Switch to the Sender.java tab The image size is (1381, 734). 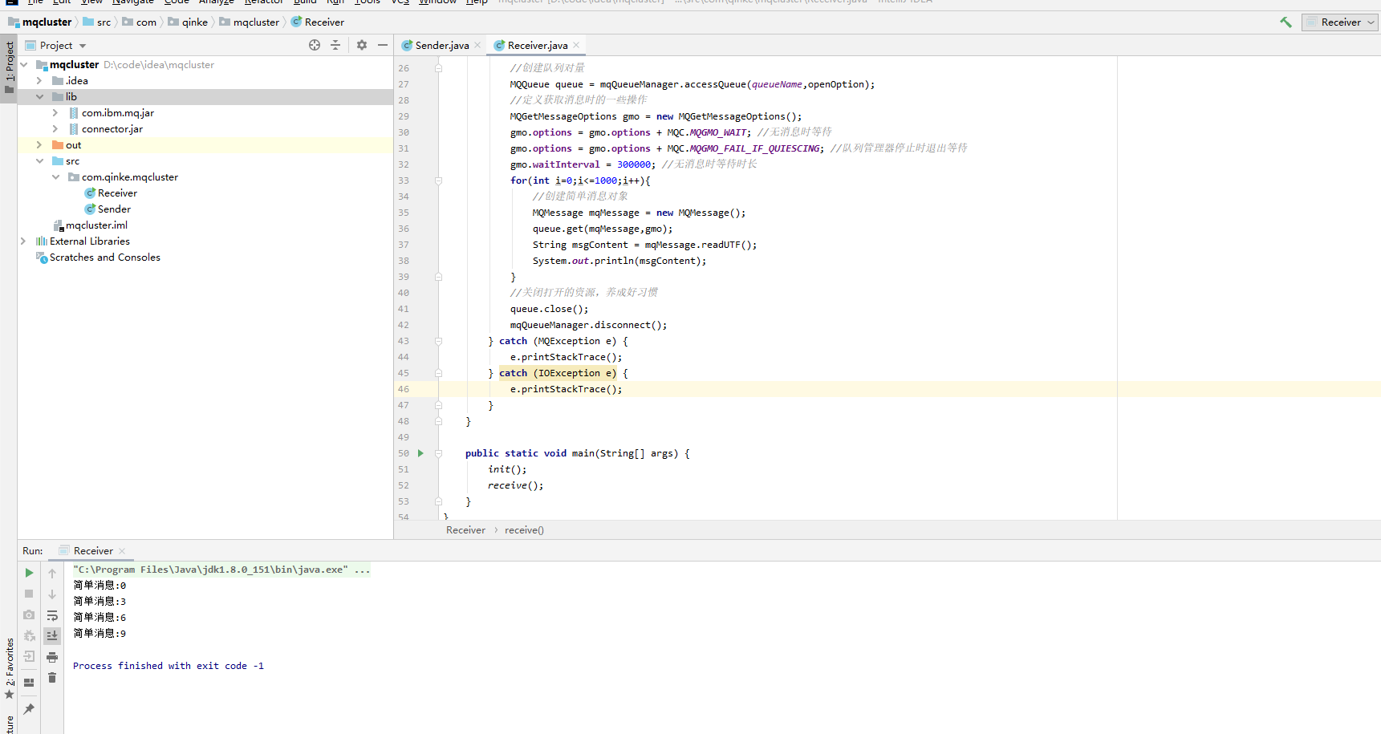pyautogui.click(x=441, y=46)
